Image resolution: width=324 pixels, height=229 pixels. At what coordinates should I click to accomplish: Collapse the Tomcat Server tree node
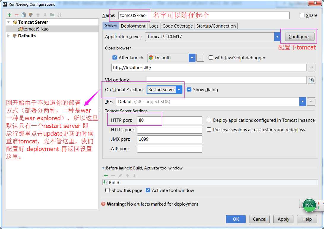pyautogui.click(x=9, y=22)
